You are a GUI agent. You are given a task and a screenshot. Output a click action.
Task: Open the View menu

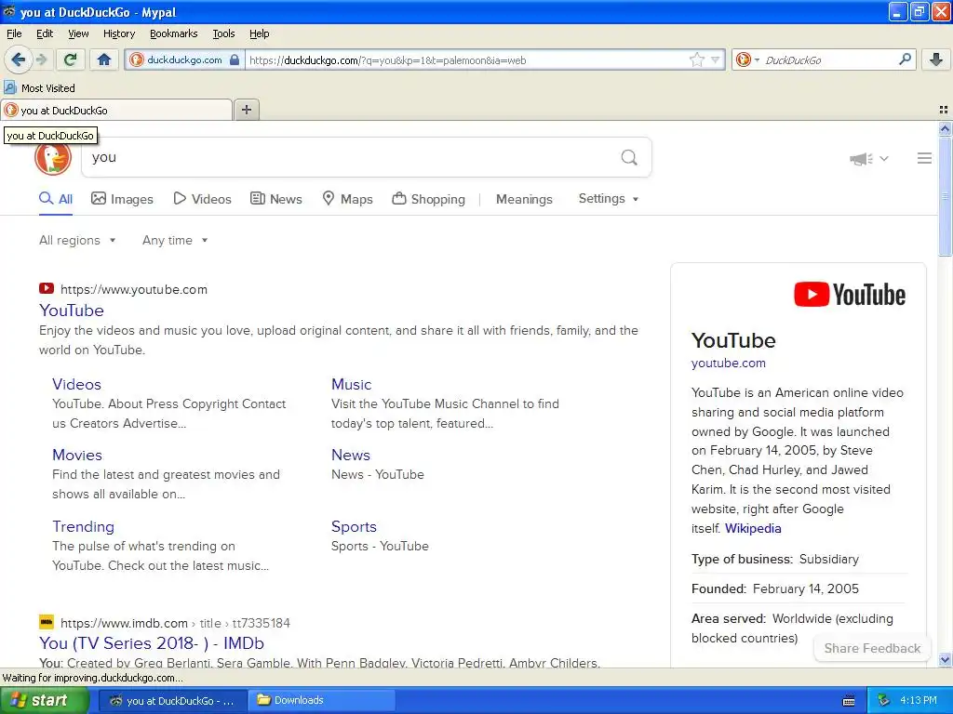coord(78,33)
